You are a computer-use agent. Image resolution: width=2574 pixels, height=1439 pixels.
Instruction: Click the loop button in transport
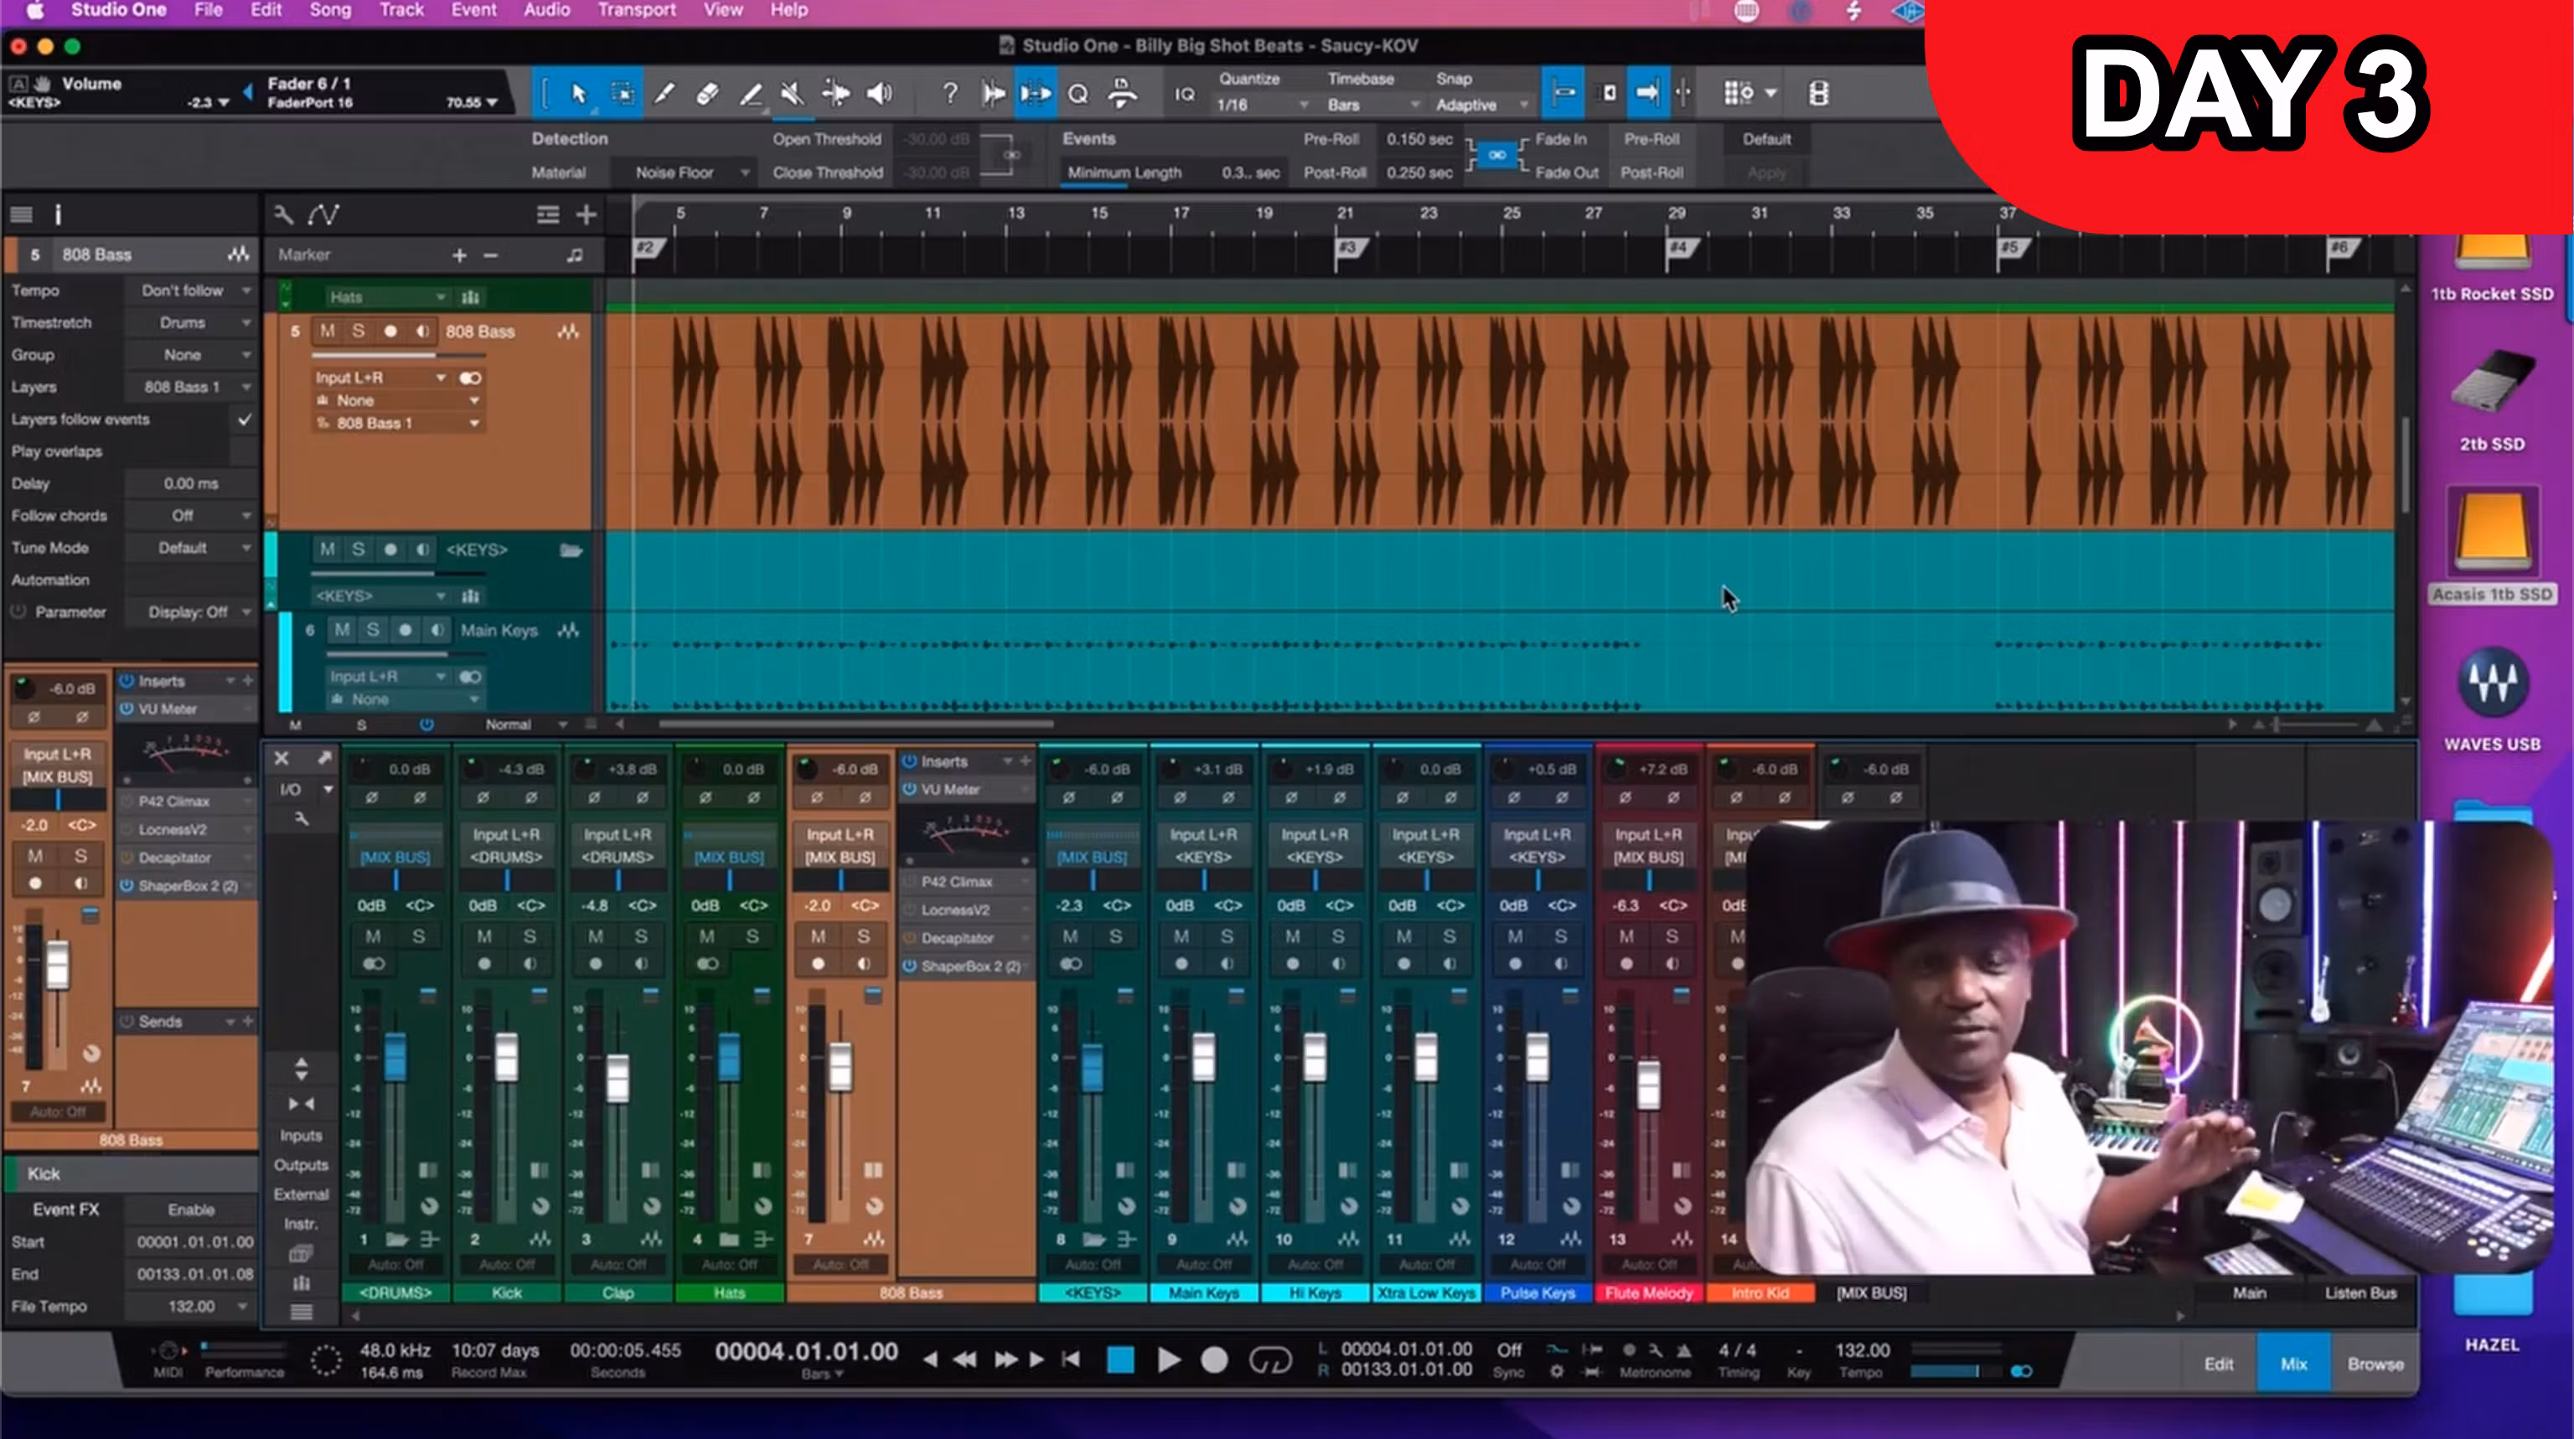click(x=1269, y=1359)
